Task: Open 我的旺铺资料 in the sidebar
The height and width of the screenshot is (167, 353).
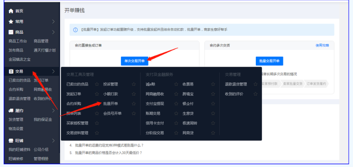Action: pos(20,150)
